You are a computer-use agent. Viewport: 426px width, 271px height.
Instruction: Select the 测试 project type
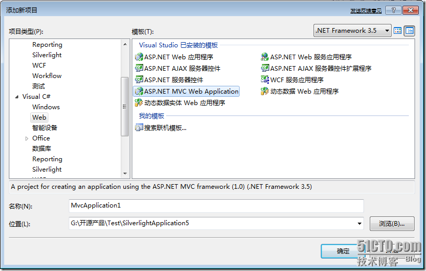[39, 86]
